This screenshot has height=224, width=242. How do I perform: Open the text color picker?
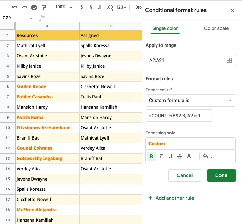point(191,156)
